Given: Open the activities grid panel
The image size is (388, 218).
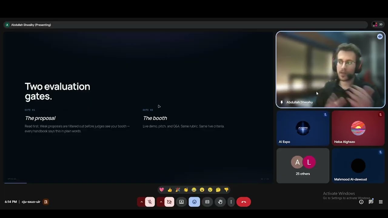Looking at the screenshot, I should click(381, 202).
